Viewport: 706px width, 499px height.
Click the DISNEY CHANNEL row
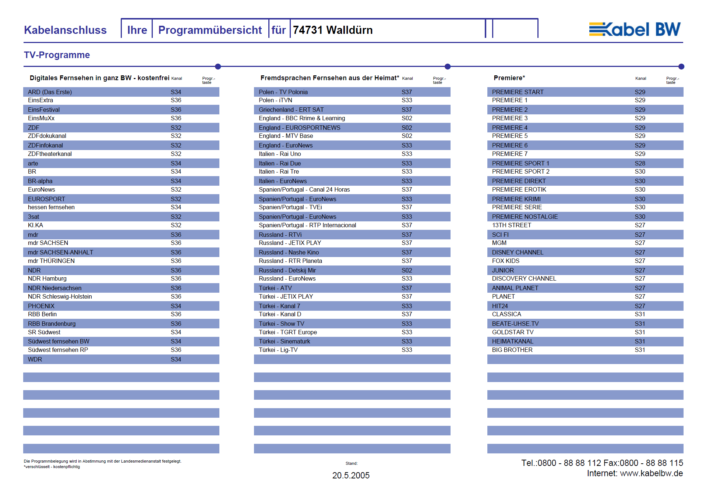[x=585, y=252]
